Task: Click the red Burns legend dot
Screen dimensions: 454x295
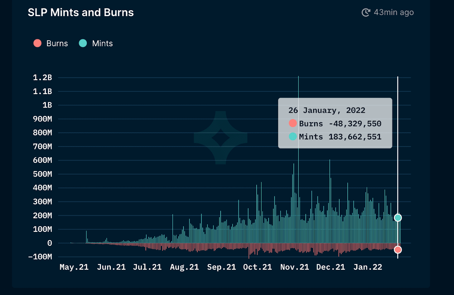Action: [37, 43]
